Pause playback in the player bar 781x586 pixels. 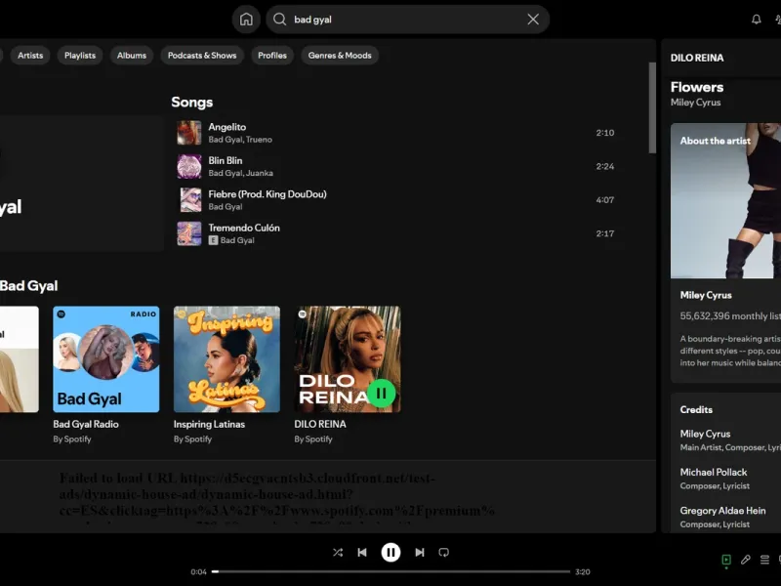[390, 552]
